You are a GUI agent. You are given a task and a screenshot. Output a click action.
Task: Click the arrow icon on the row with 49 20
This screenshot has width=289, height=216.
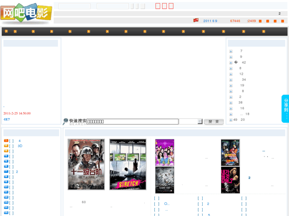[231, 120]
